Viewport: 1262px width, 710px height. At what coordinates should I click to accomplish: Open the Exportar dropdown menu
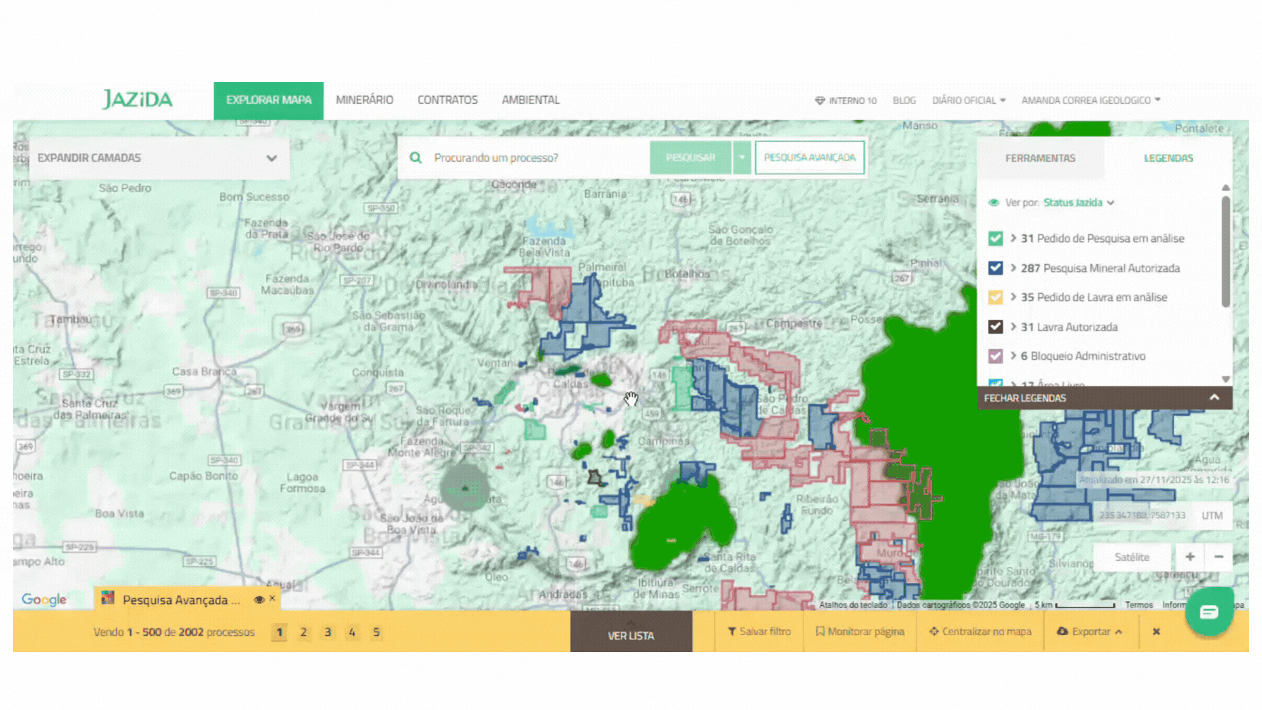pos(1090,631)
